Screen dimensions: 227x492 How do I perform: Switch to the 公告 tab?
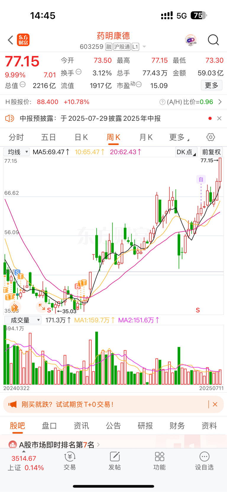(x=113, y=426)
